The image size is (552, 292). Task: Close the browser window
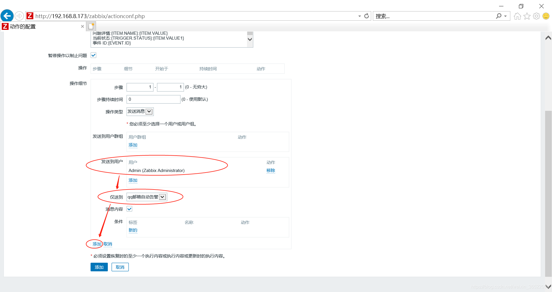pos(541,6)
